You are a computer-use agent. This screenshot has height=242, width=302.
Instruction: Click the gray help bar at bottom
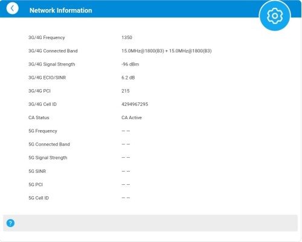(x=150, y=223)
